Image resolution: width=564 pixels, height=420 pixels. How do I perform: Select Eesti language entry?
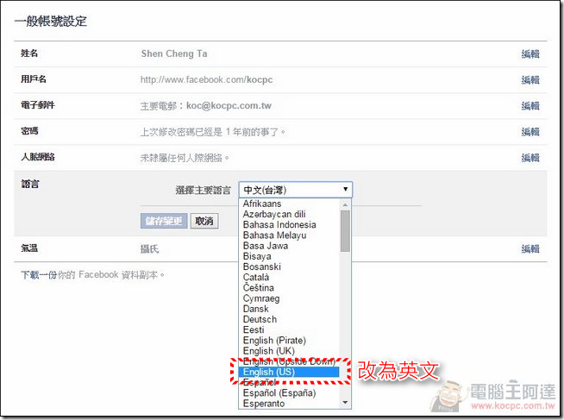pos(254,329)
